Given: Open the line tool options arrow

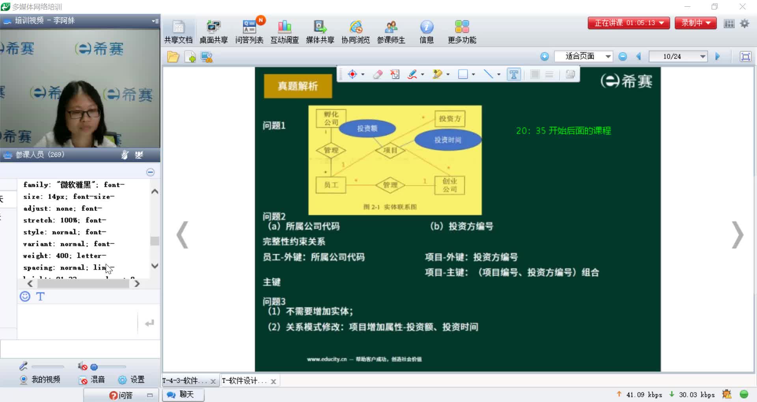Looking at the screenshot, I should point(499,74).
